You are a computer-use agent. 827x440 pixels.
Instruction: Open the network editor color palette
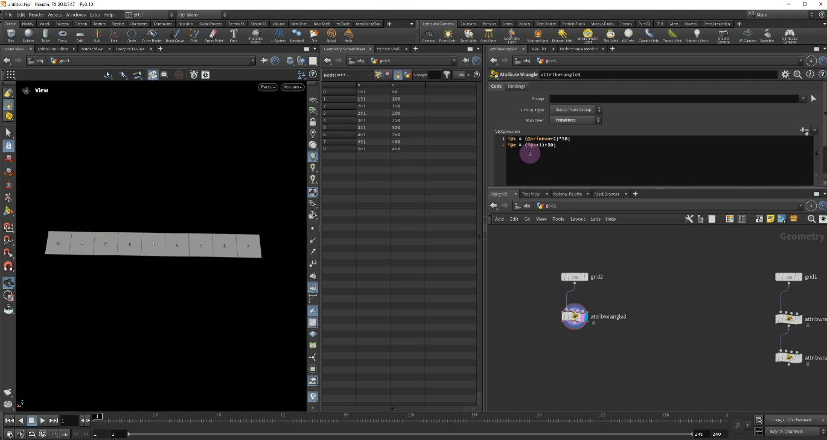tap(729, 218)
